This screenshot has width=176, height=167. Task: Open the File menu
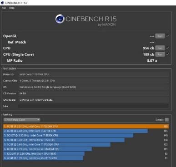tap(4, 8)
